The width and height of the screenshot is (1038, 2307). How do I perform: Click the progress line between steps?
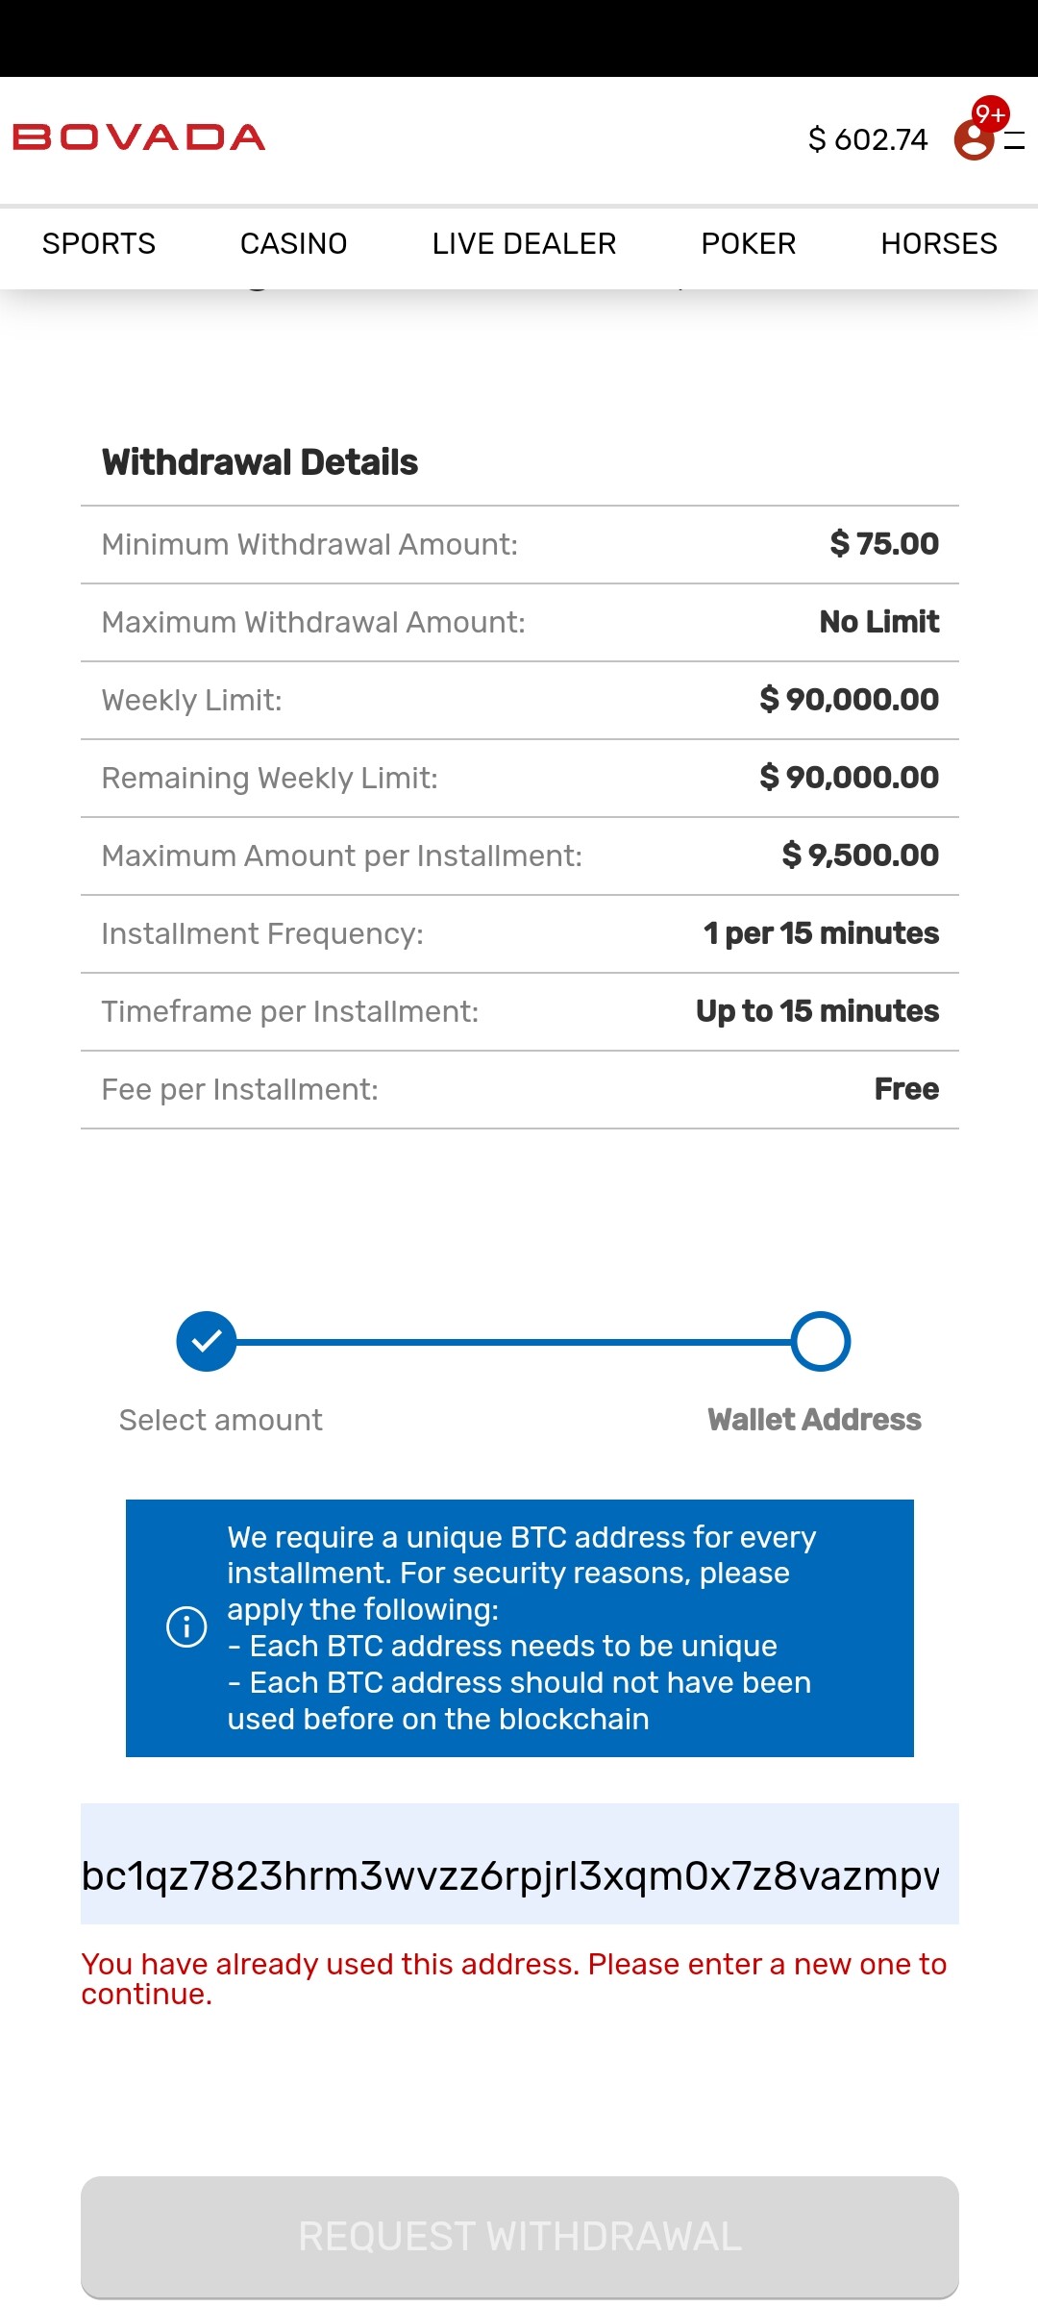click(x=514, y=1342)
